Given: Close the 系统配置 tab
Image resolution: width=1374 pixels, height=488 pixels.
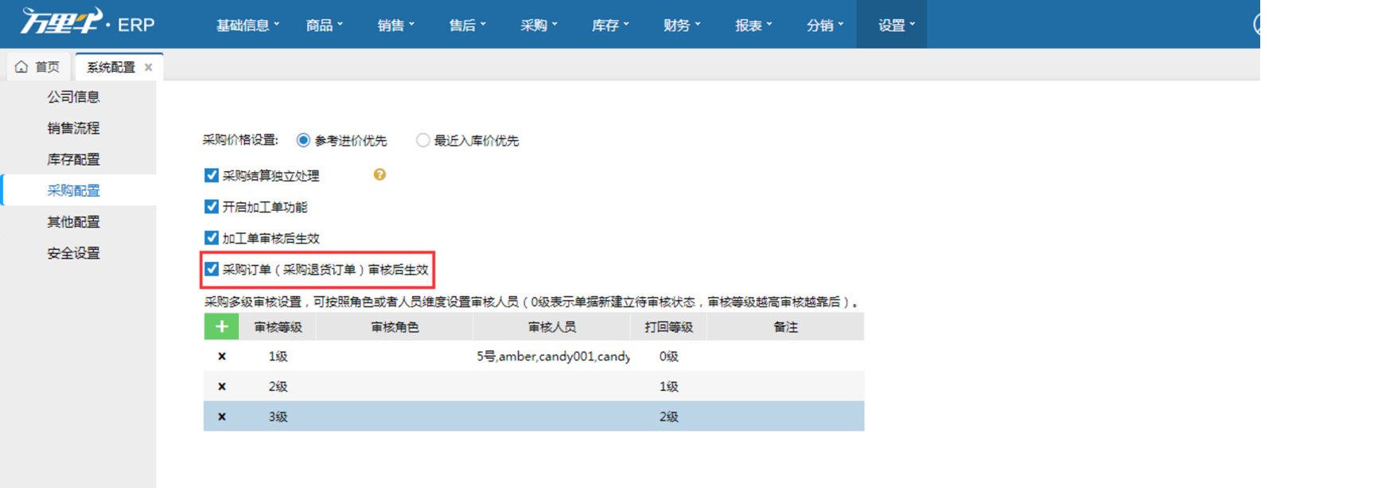Looking at the screenshot, I should tap(148, 68).
